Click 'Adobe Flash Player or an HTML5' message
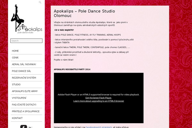 click(x=99, y=95)
